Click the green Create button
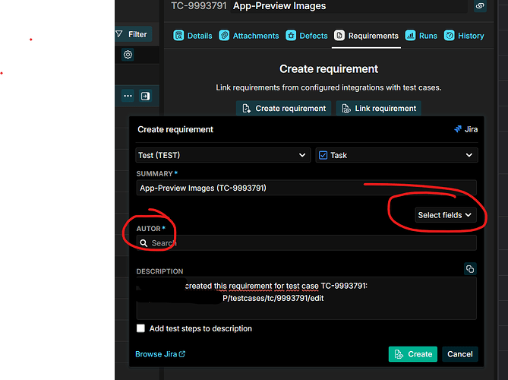The image size is (508, 380). [x=412, y=354]
